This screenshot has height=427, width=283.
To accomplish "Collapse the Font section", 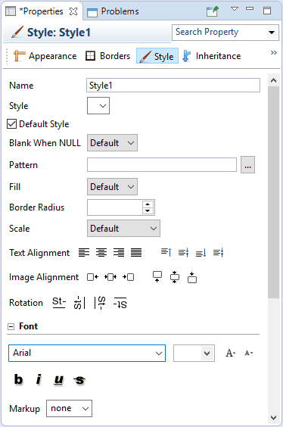I will click(11, 326).
